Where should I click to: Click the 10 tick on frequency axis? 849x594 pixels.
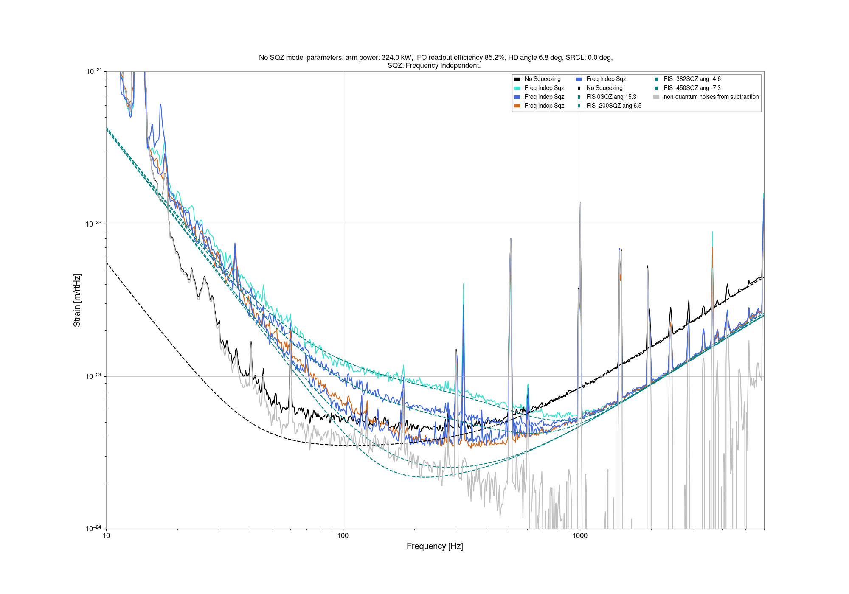click(106, 536)
